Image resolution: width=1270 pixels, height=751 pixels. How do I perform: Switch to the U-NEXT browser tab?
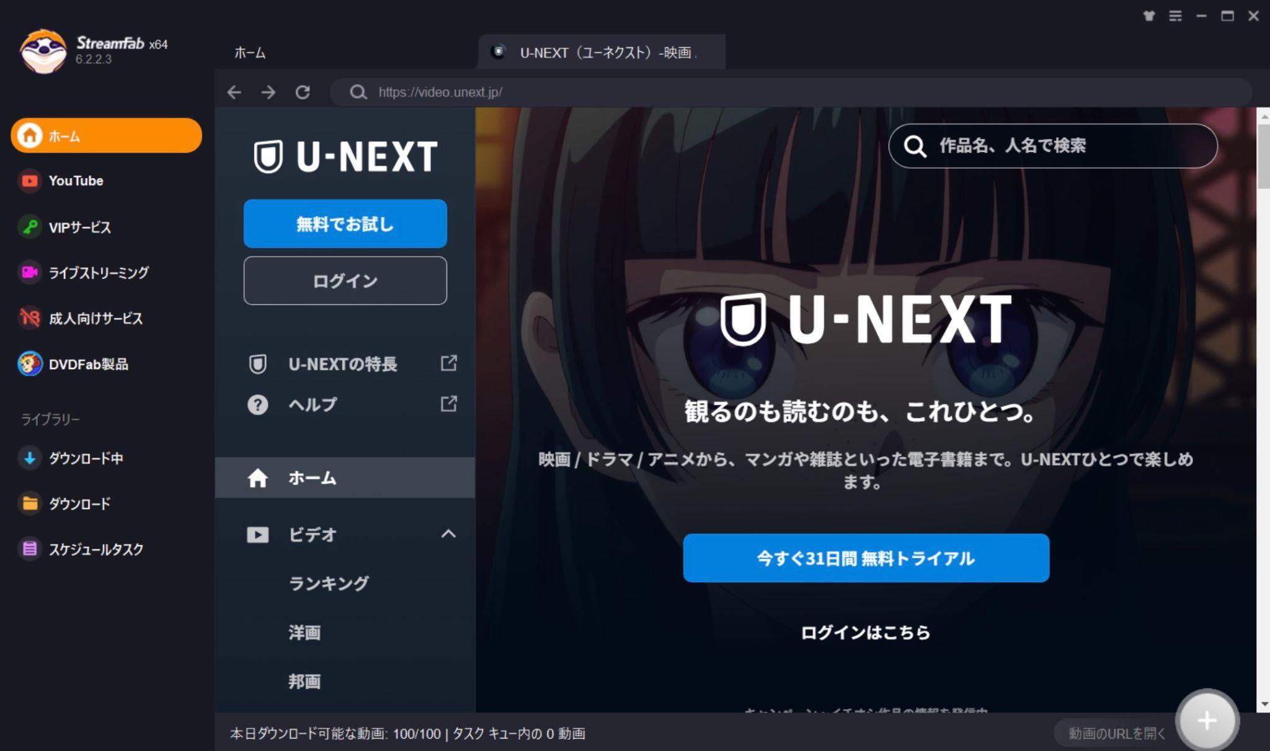click(x=602, y=52)
